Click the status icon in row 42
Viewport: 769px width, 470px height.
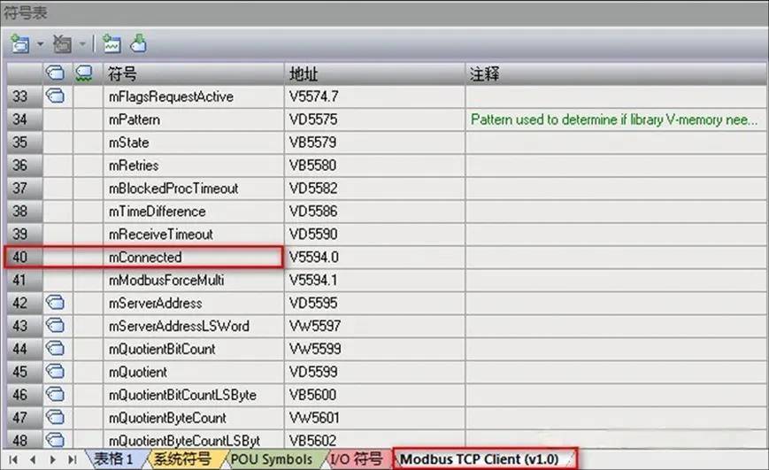coord(56,302)
